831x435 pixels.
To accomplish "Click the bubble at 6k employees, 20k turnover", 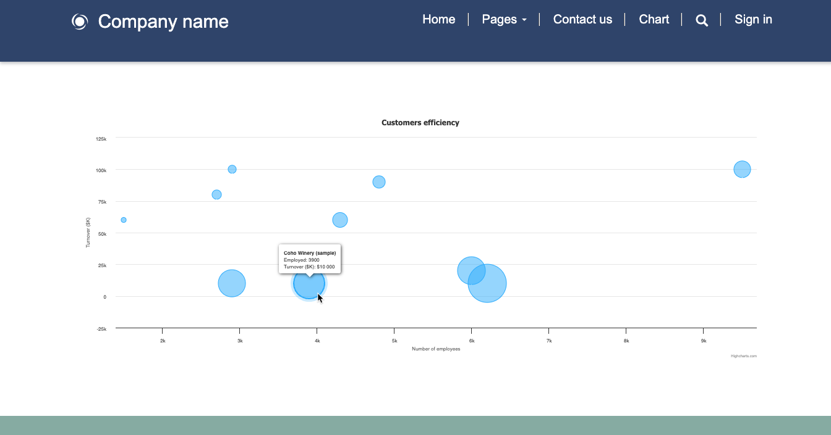I will [x=470, y=270].
